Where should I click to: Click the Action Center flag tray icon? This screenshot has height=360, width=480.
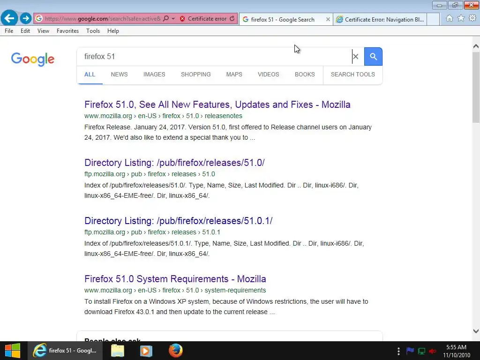[x=410, y=351]
